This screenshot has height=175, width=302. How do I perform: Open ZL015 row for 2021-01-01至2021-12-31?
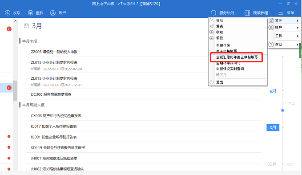click(x=144, y=81)
